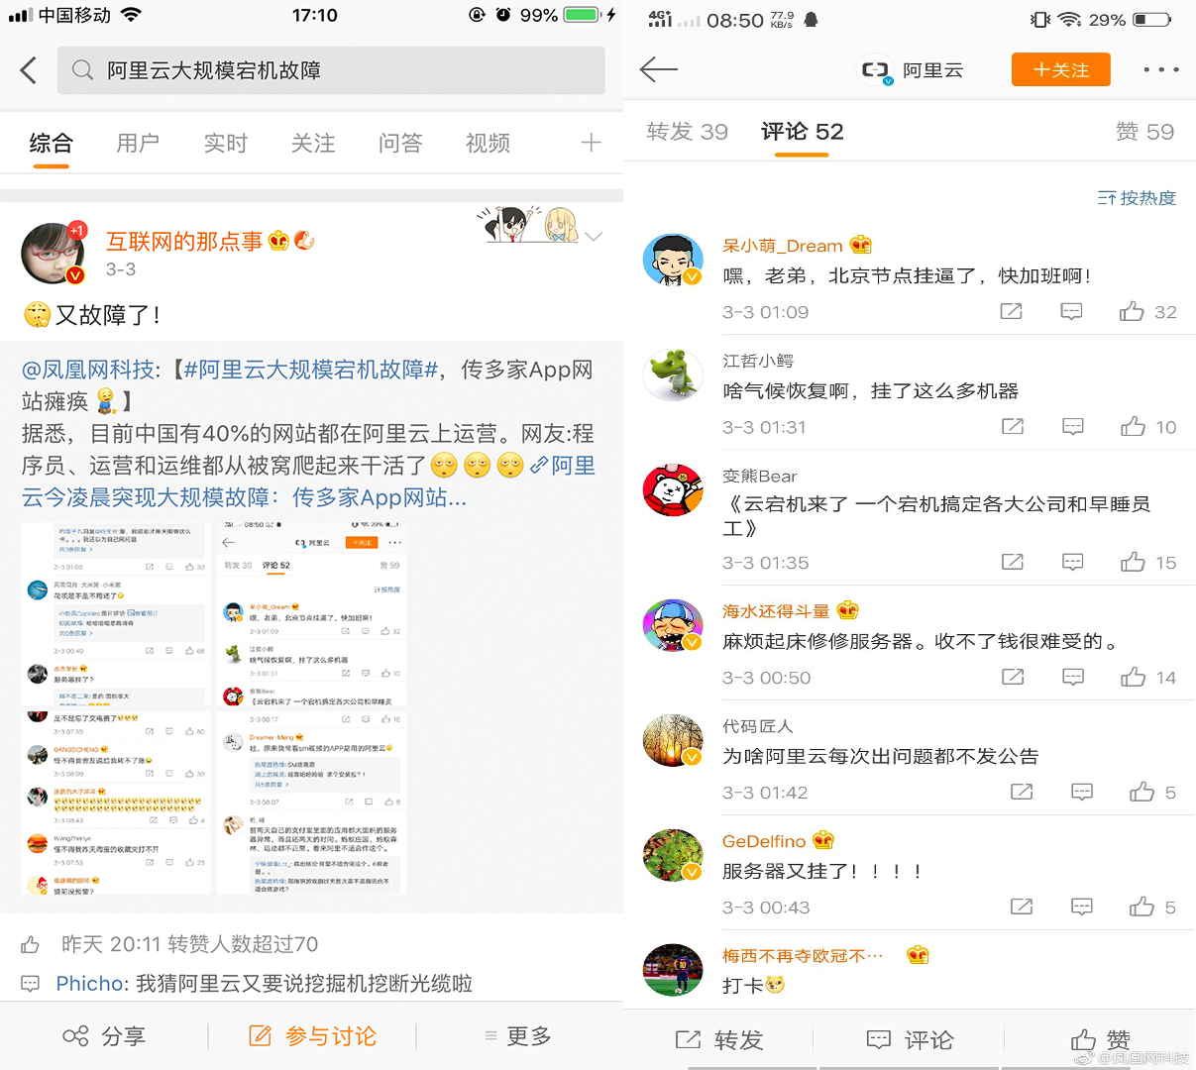Tap 分享 share button
The width and height of the screenshot is (1196, 1070).
click(104, 1036)
